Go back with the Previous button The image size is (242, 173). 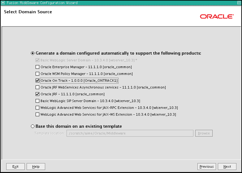[207, 167]
